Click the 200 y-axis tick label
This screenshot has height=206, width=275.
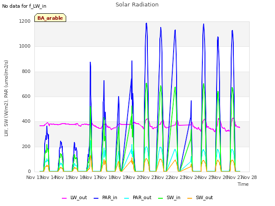tap(26, 146)
